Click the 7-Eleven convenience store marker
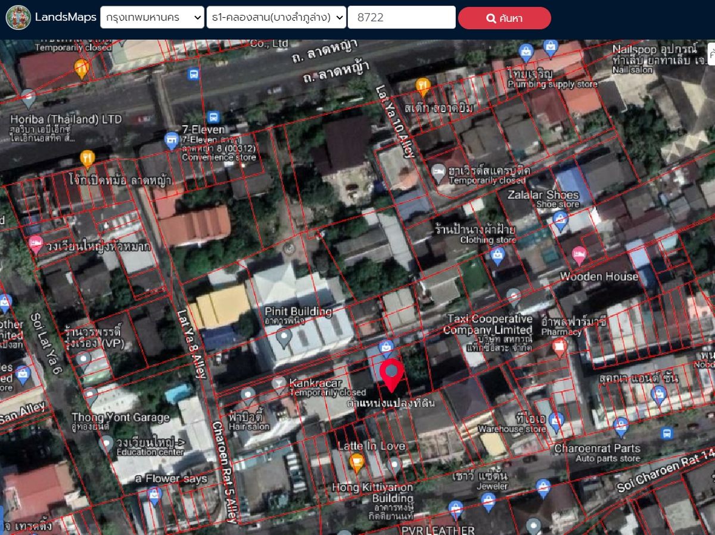 [x=172, y=141]
